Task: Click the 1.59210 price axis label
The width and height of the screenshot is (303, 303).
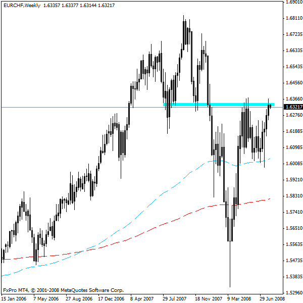Action: click(294, 180)
